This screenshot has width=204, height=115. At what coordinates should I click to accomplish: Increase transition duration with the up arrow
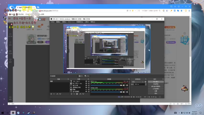click(146, 84)
